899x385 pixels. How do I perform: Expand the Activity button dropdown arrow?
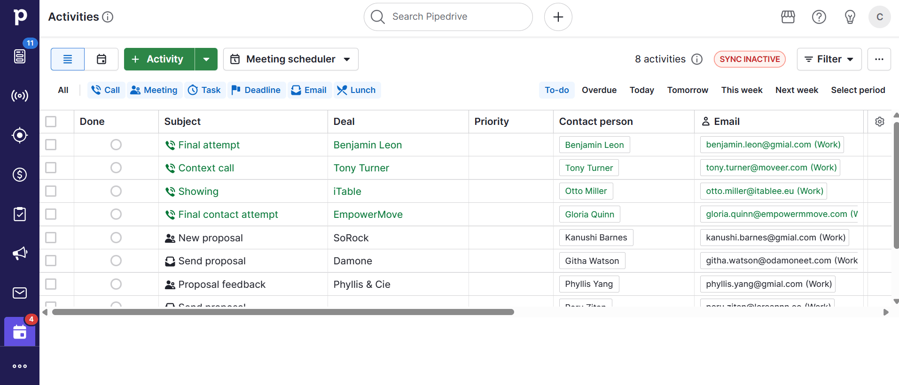click(206, 59)
